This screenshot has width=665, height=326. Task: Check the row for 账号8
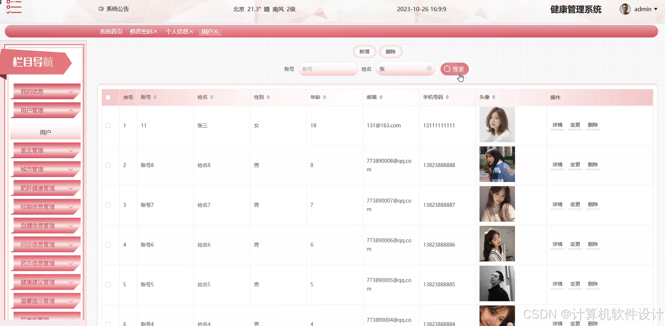tap(108, 165)
